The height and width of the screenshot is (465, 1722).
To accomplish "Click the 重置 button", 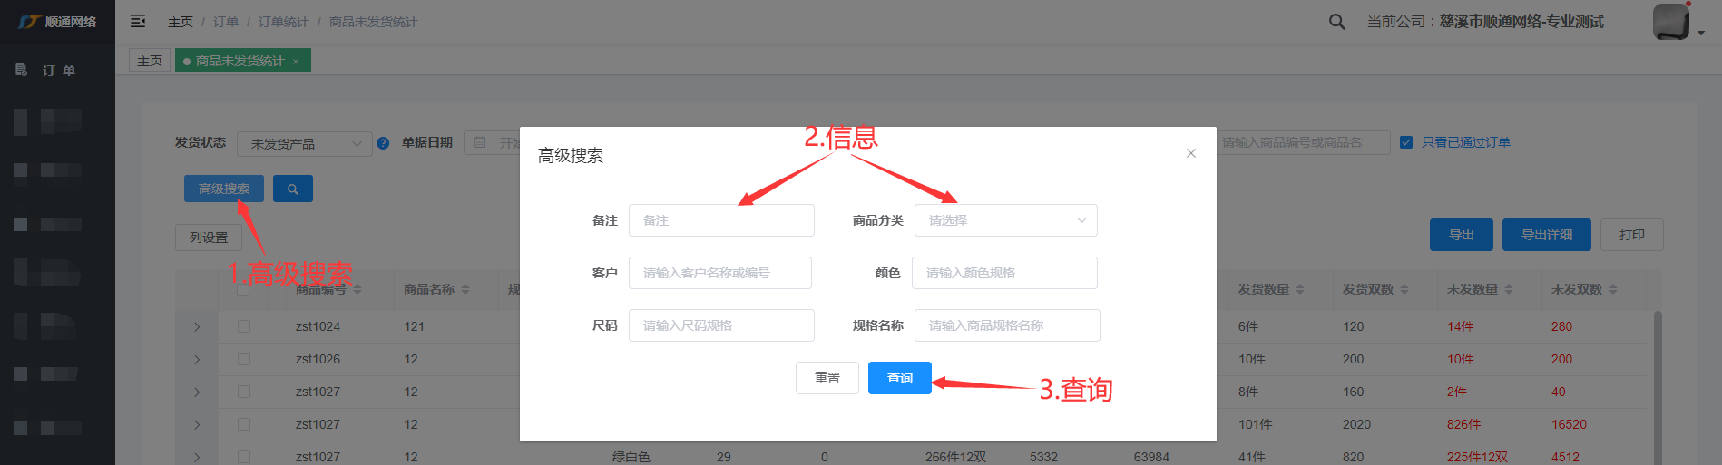I will point(827,378).
